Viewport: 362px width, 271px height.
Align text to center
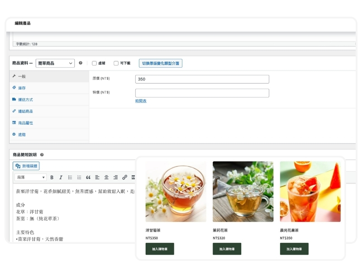[106, 178]
